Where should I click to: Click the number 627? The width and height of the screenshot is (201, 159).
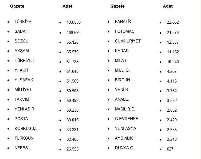(x=170, y=149)
